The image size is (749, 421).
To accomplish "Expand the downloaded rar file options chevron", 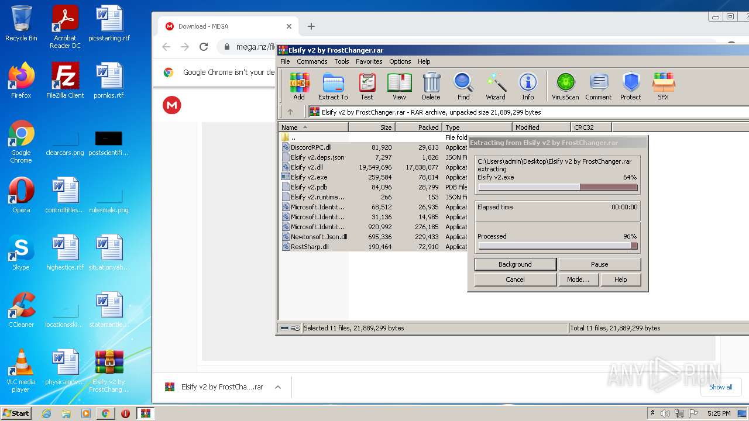I will (x=278, y=387).
